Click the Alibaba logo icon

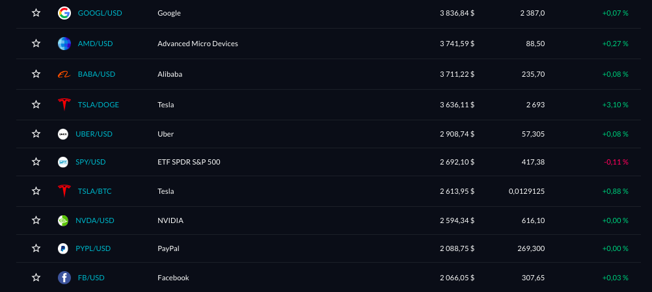tap(64, 74)
